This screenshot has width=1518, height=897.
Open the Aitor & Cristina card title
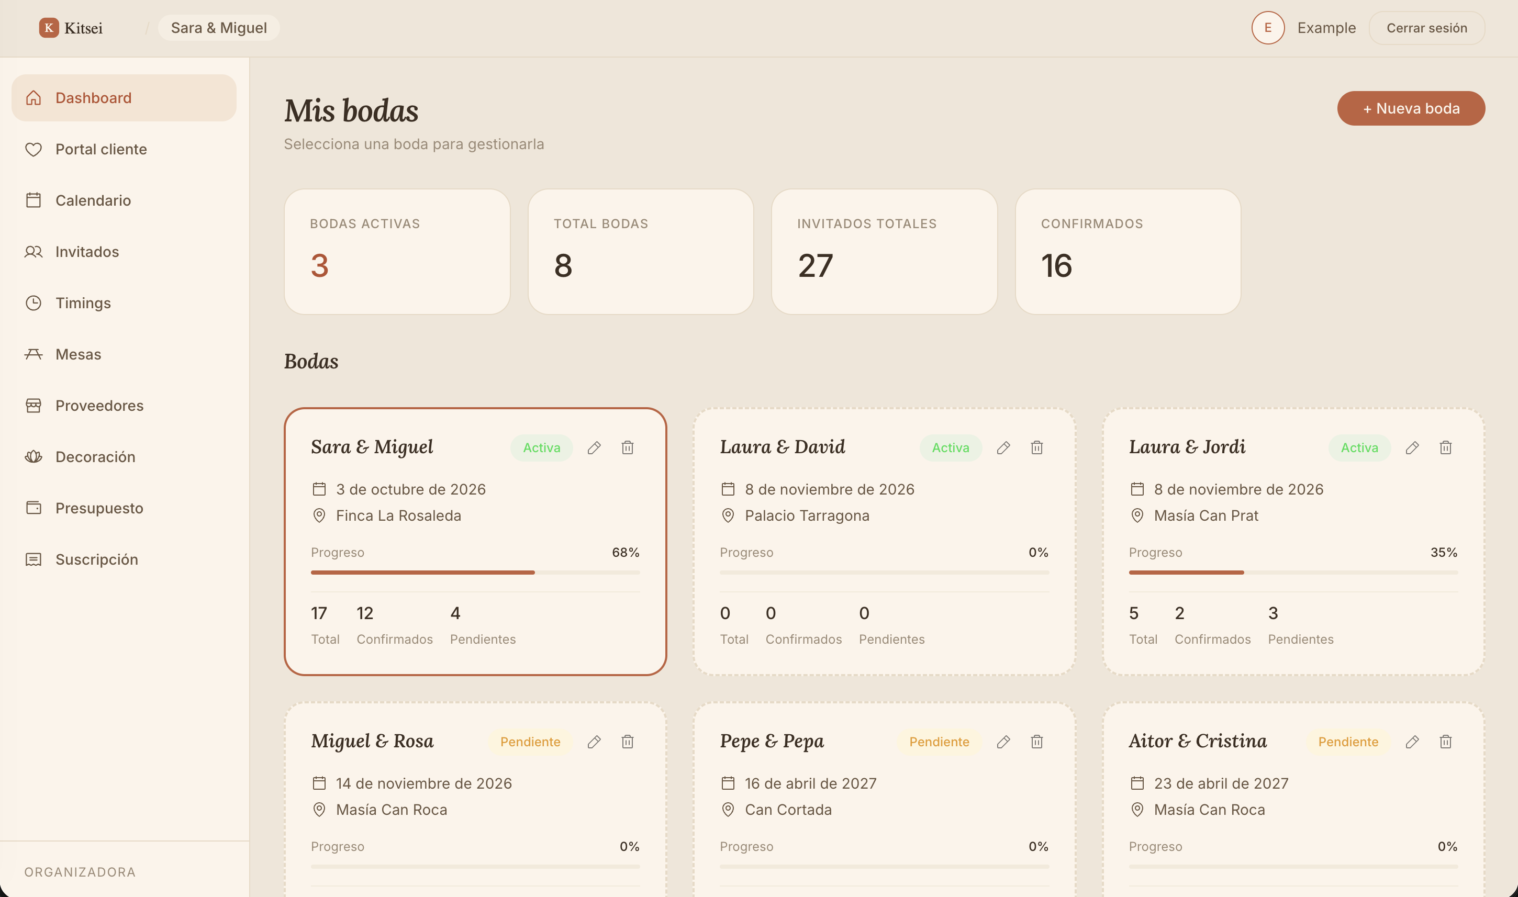pyautogui.click(x=1198, y=742)
